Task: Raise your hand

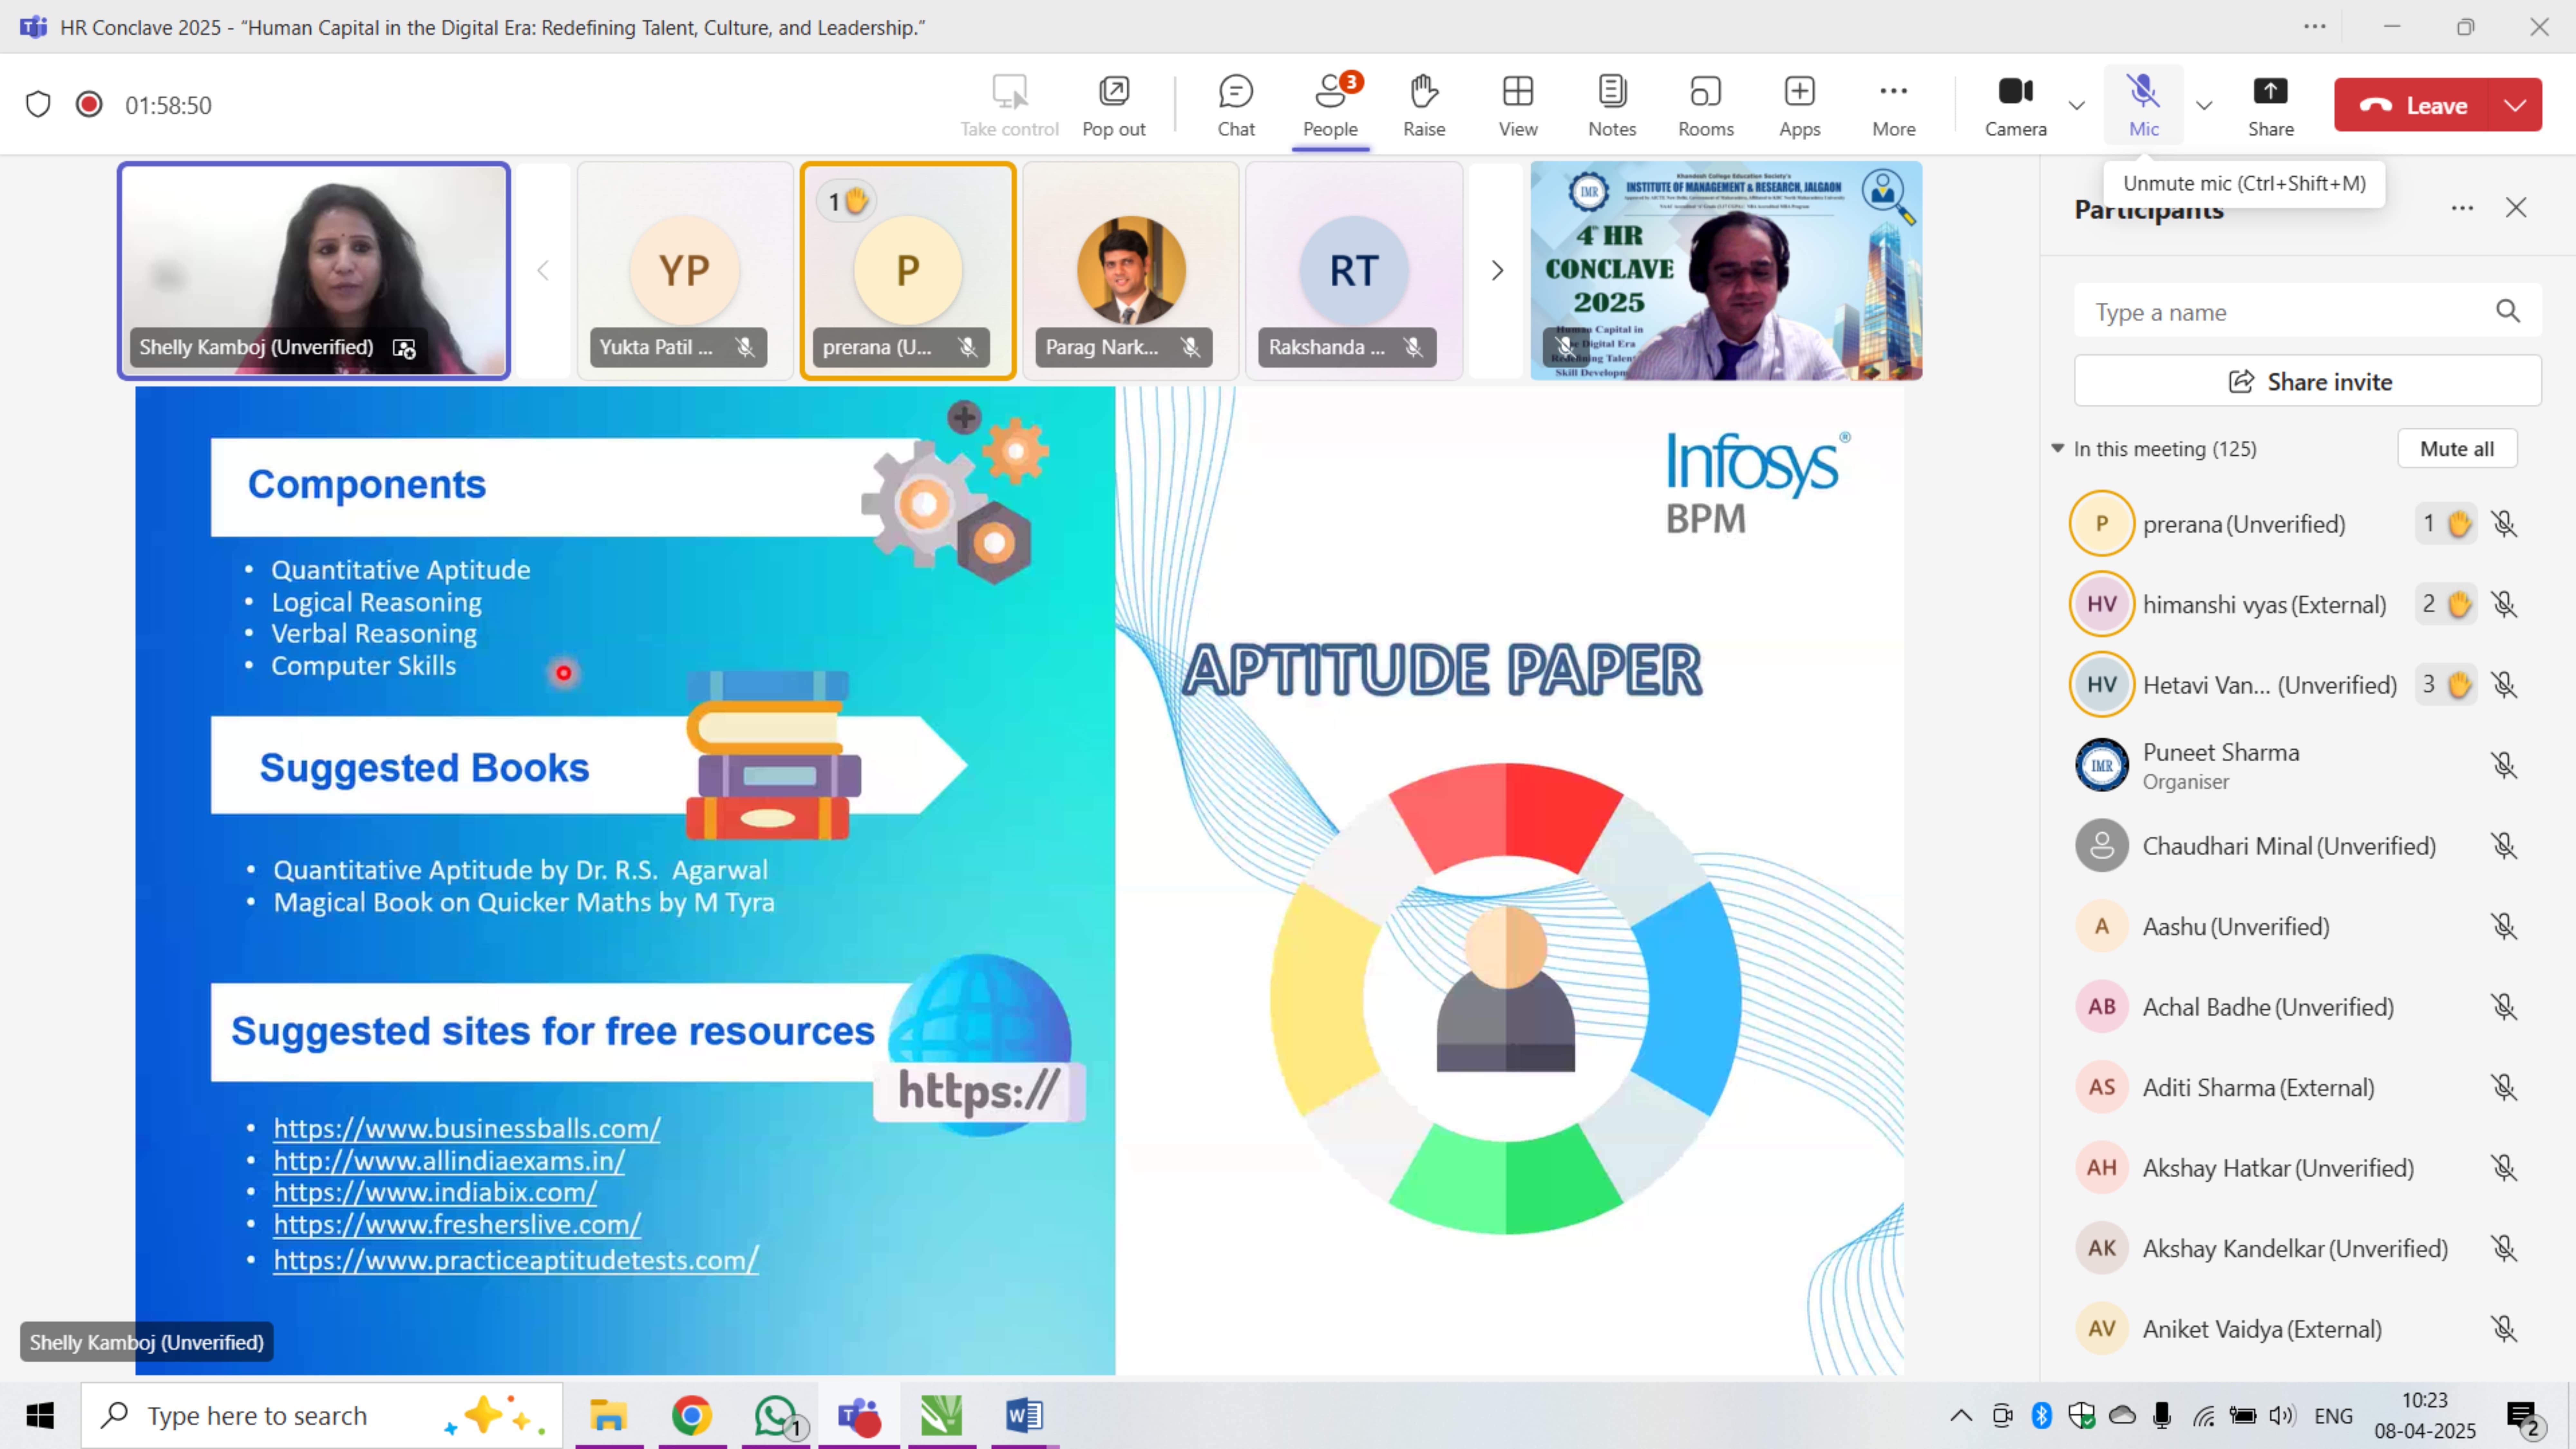Action: [1424, 105]
